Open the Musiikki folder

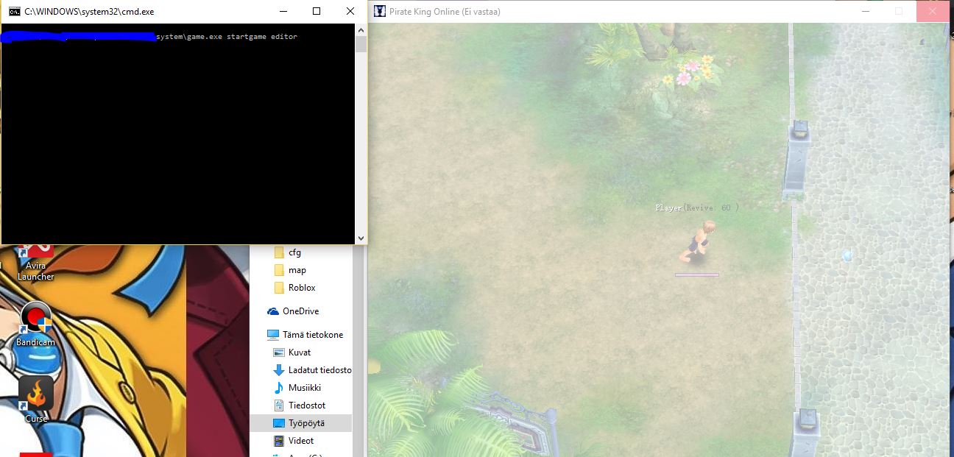click(304, 388)
